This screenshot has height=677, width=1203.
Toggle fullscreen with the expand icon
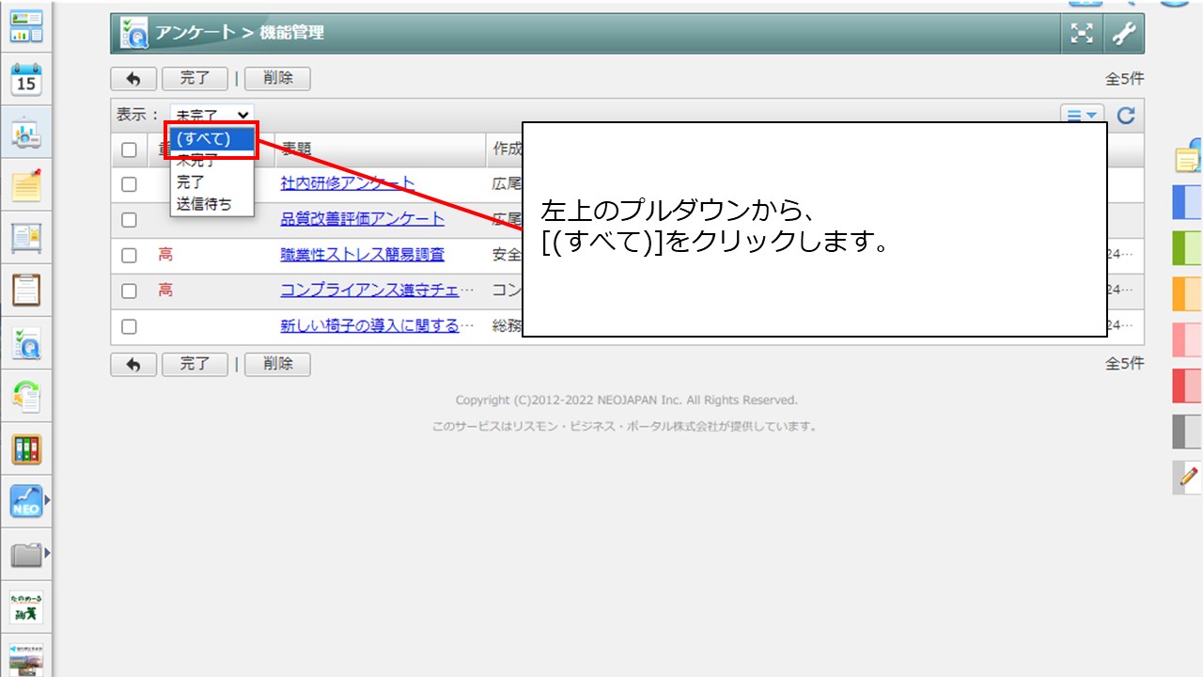click(1084, 34)
